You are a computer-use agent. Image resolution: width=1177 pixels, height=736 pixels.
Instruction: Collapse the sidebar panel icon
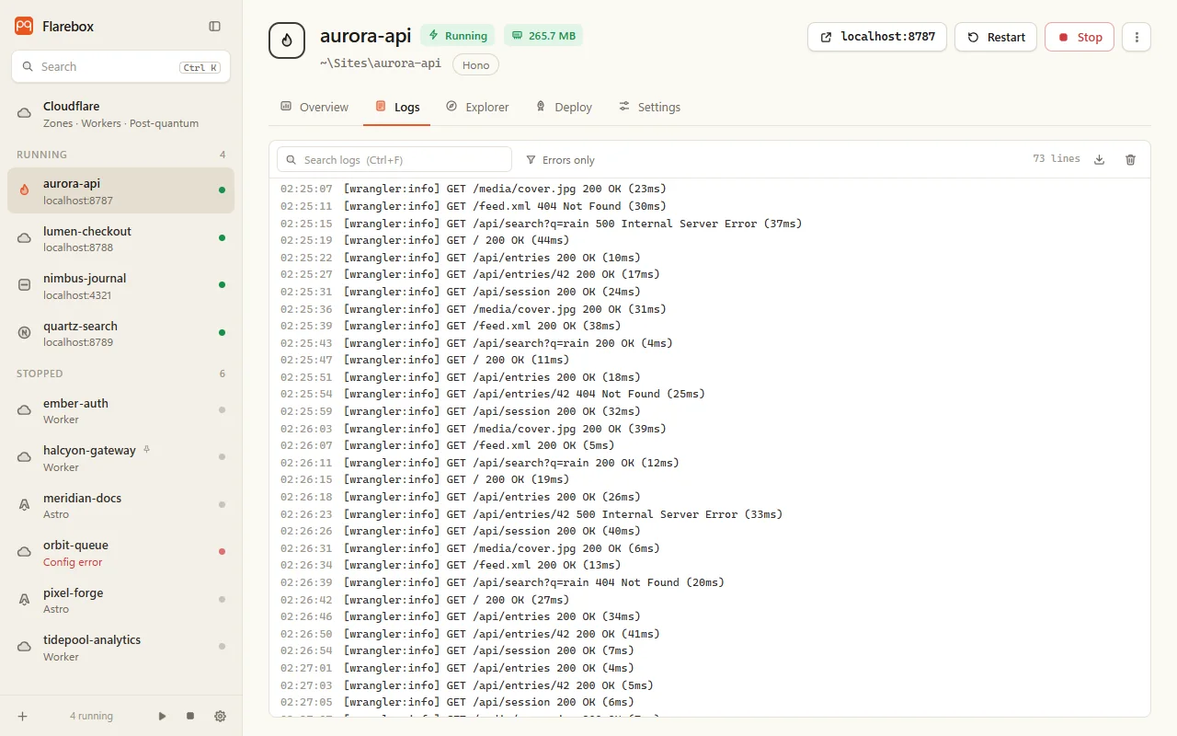pos(214,27)
